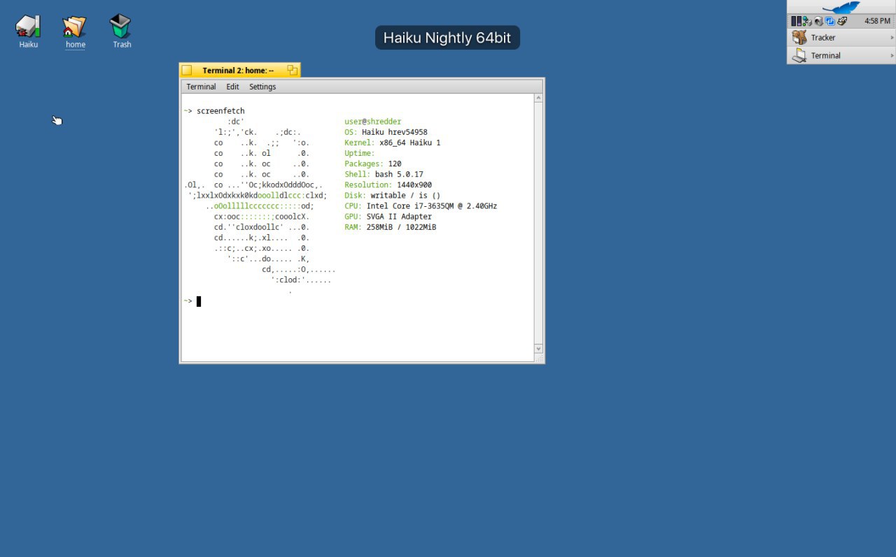This screenshot has height=557, width=896.
Task: Open the network status tray icon
Action: [807, 21]
